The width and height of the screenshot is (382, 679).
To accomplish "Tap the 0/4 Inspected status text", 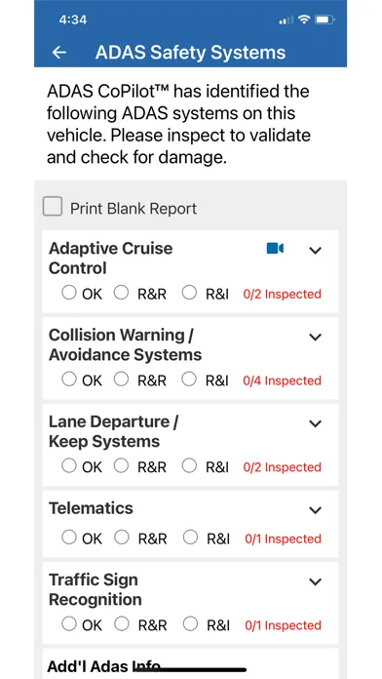I will tap(282, 380).
